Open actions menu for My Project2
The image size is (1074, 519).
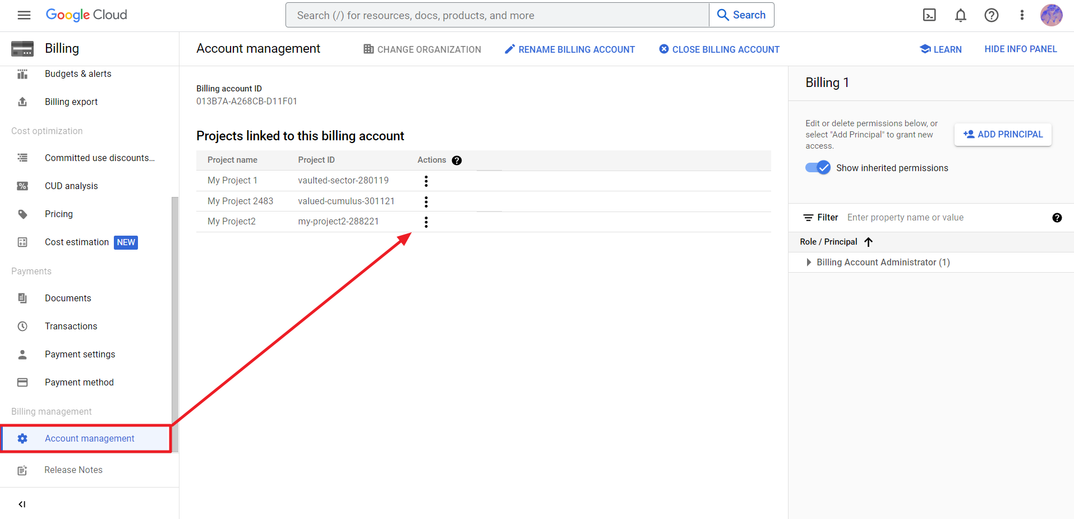426,222
